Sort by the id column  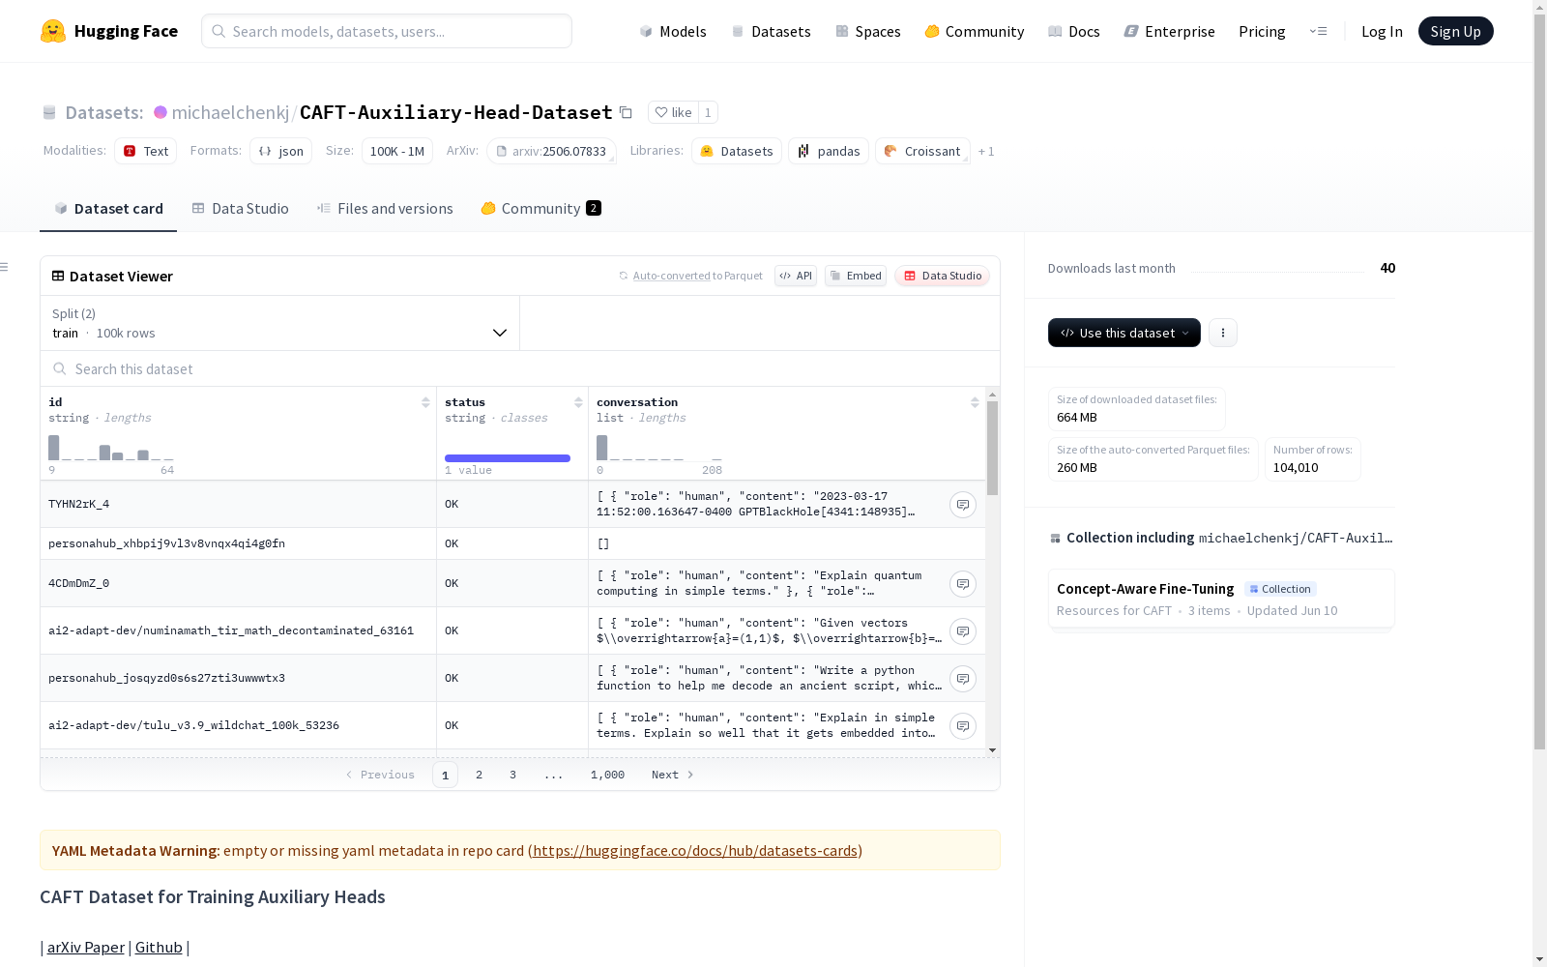(x=425, y=402)
